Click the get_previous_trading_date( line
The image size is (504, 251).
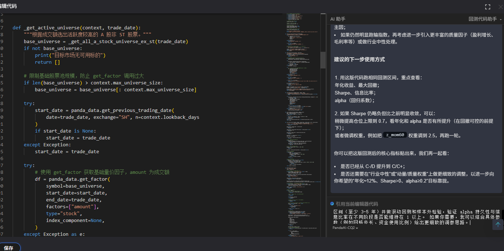[104, 110]
